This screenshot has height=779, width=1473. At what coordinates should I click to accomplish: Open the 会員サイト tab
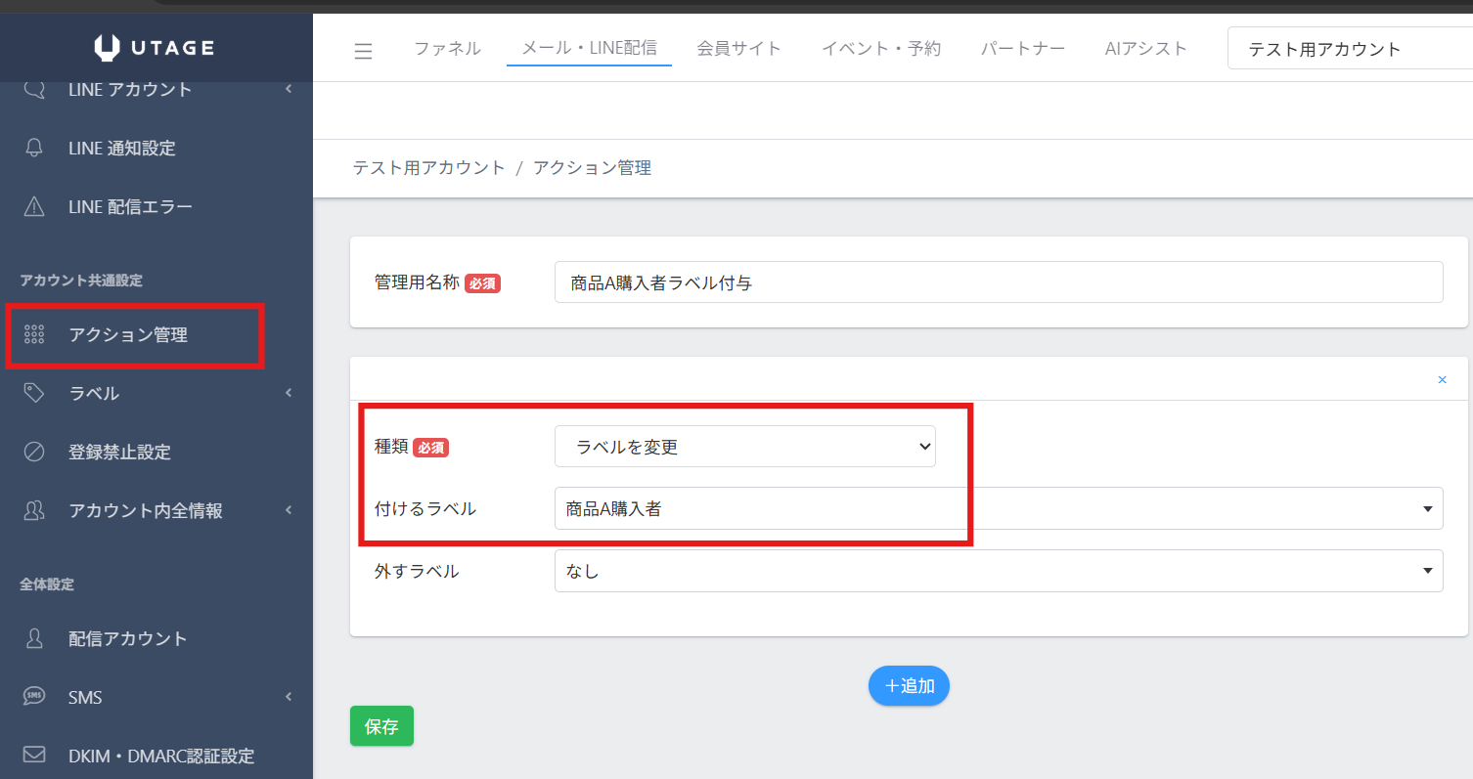pos(738,49)
